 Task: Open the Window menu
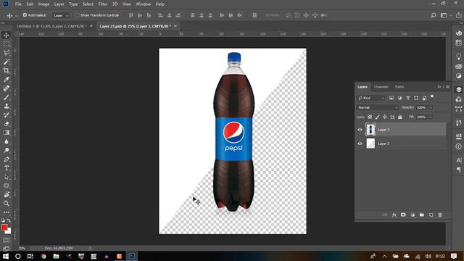pyautogui.click(x=144, y=4)
